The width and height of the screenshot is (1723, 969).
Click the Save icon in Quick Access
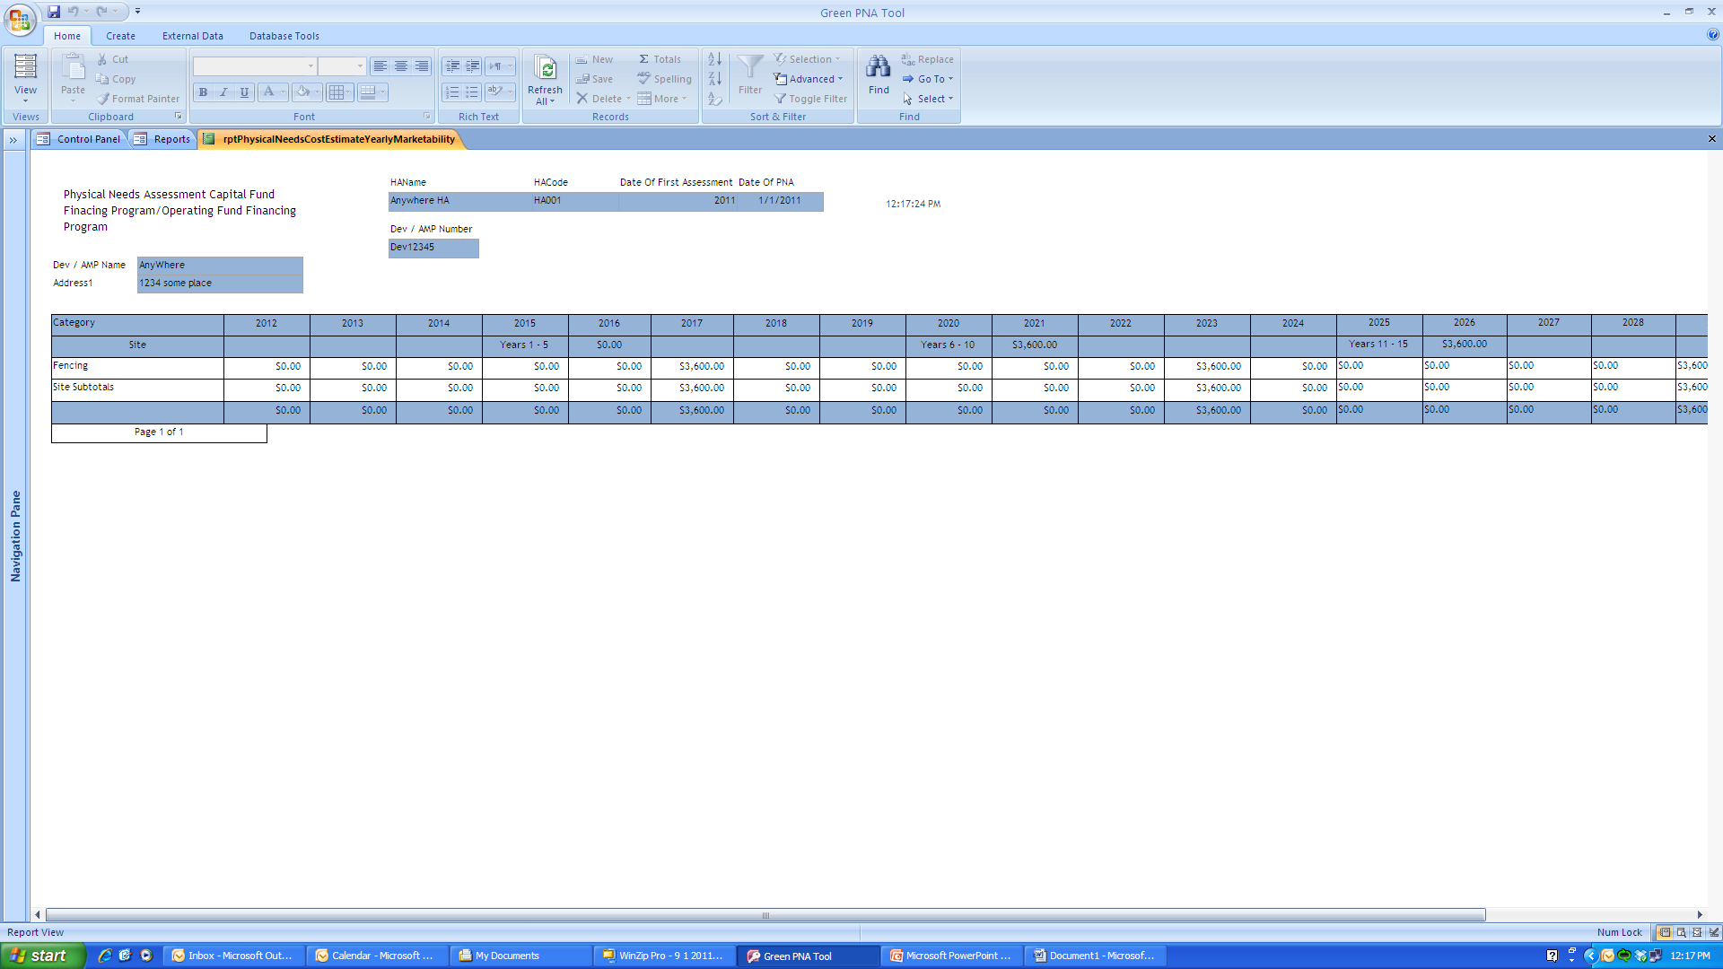coord(54,12)
